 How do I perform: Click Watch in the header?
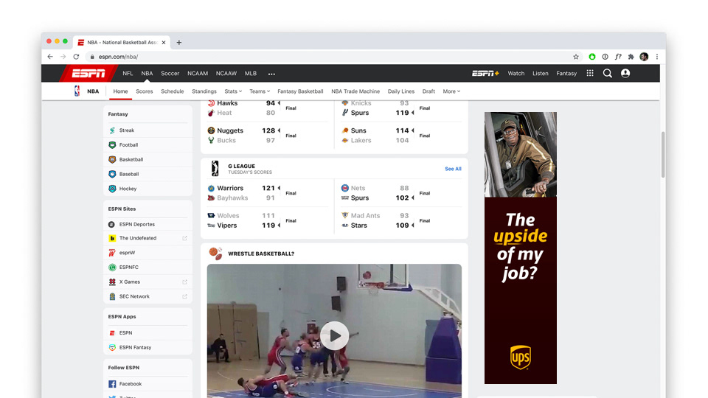coord(516,74)
